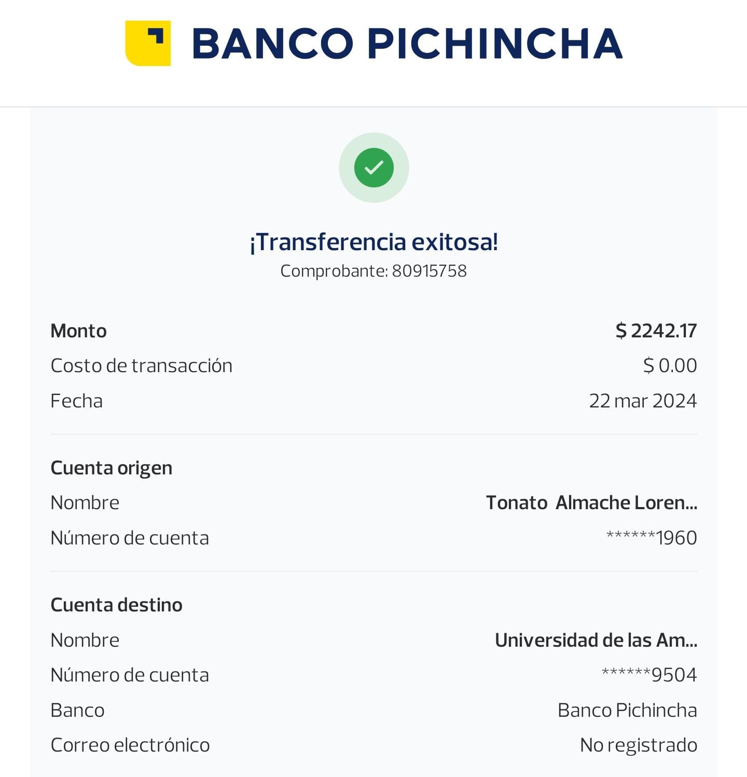Click the Fecha label
Screen dimensions: 747x777
76,401
